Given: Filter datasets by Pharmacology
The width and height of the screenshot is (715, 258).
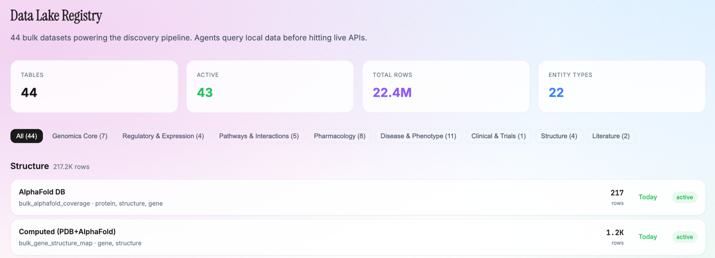Looking at the screenshot, I should [339, 136].
